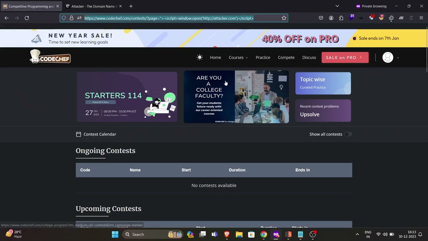428x241 pixels.
Task: Open a new browser tab
Action: (131, 6)
